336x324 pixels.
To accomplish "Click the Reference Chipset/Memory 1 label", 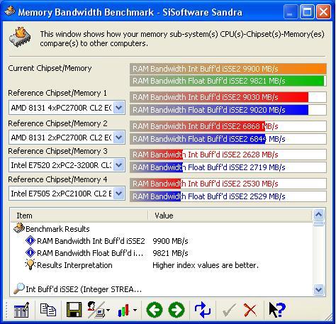I will click(x=57, y=93).
